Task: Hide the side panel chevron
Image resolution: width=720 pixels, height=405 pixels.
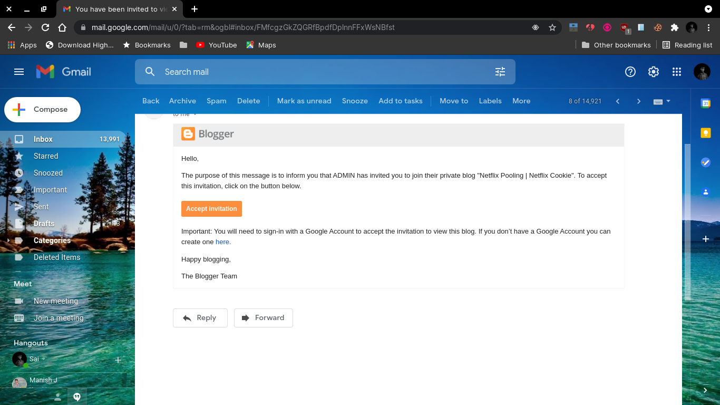Action: click(705, 390)
